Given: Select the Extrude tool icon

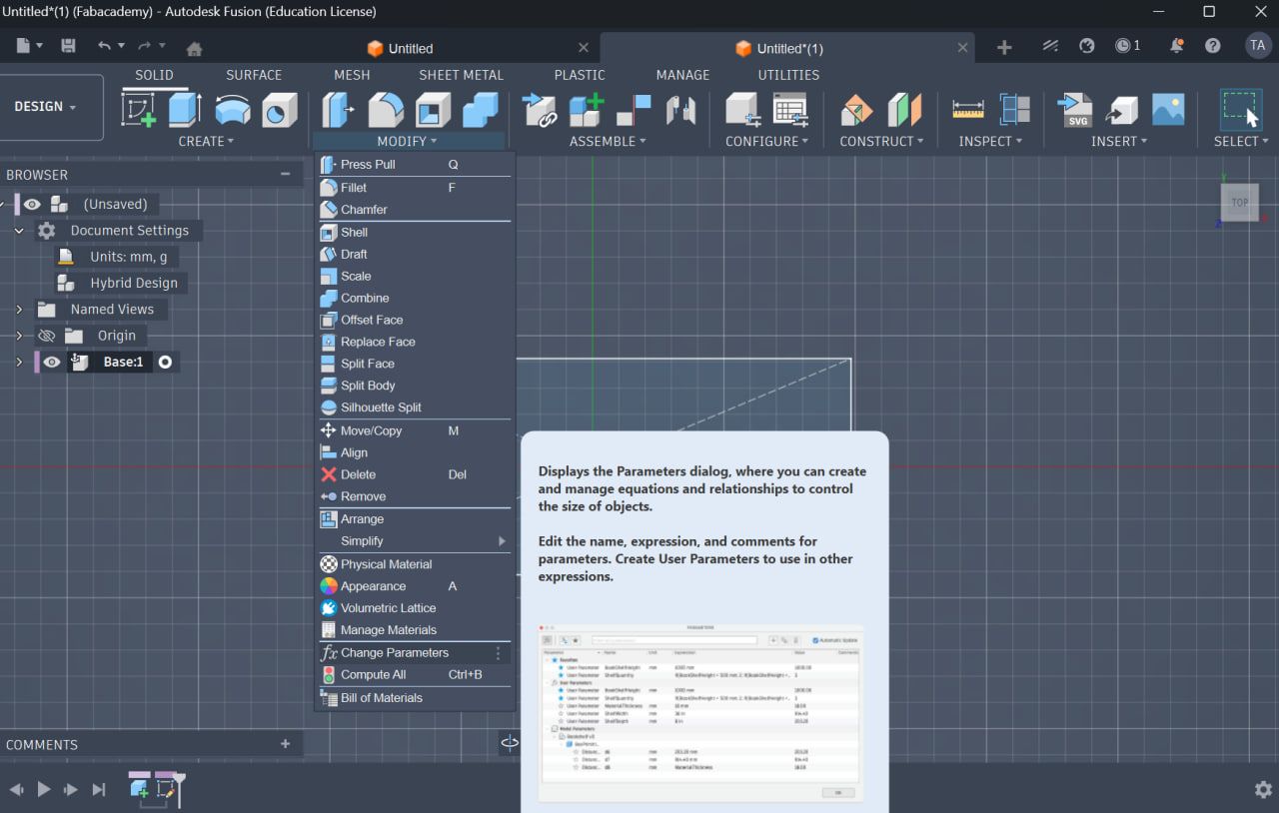Looking at the screenshot, I should point(185,109).
